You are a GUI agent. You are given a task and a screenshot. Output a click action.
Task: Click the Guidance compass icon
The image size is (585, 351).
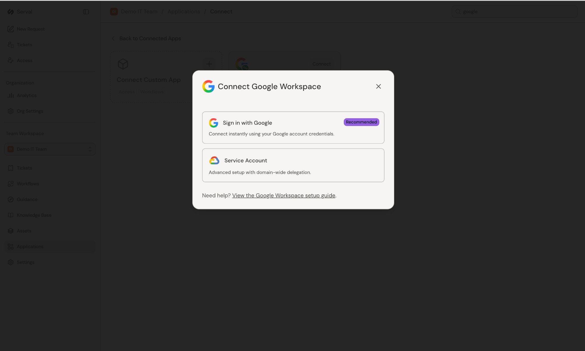pyautogui.click(x=11, y=199)
